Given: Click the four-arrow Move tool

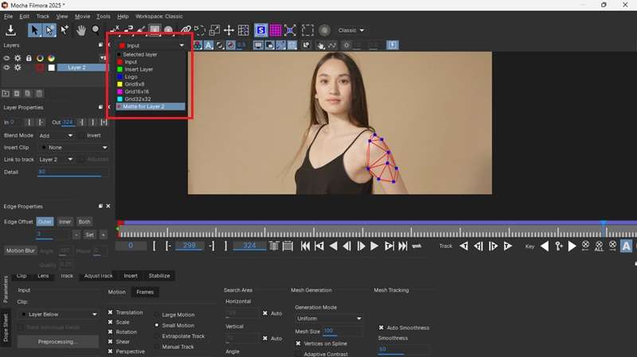Looking at the screenshot, I should point(229,30).
